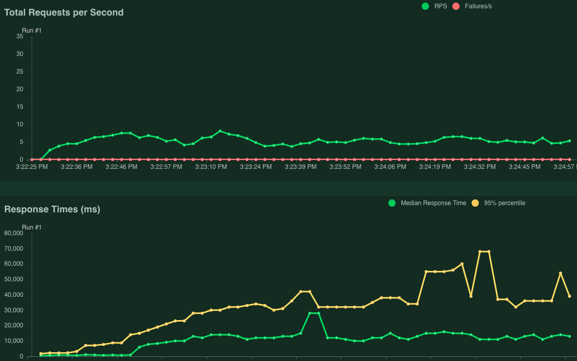Viewport: 577px width, 361px height.
Task: Click the green RPS legend dot icon
Action: point(425,6)
